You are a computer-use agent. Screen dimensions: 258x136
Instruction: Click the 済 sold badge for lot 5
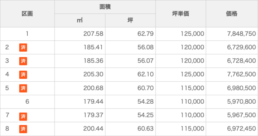click(x=23, y=88)
